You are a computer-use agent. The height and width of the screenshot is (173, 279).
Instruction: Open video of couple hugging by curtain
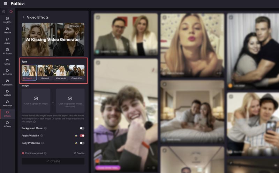(253, 51)
